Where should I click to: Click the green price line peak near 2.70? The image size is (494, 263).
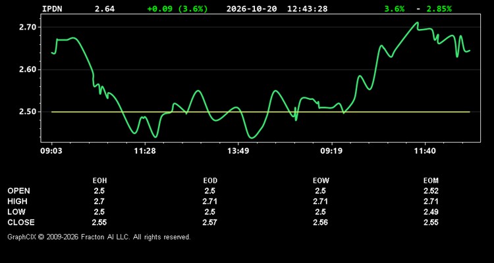click(418, 22)
